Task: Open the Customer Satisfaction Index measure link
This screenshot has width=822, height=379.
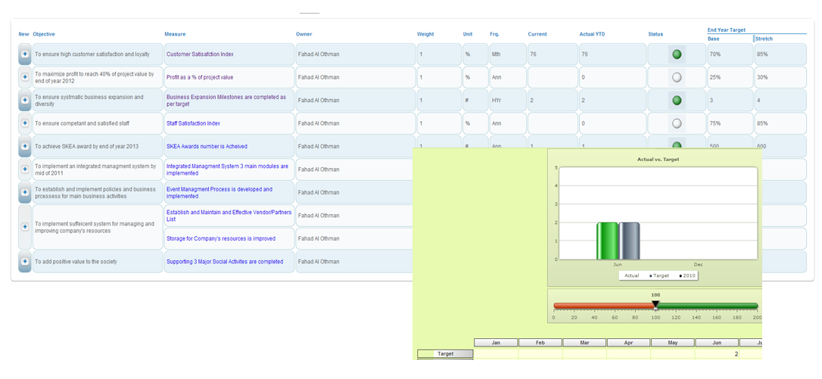Action: (x=200, y=54)
